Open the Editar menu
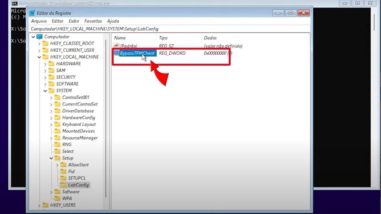The width and height of the screenshot is (381, 214). pyautogui.click(x=57, y=21)
